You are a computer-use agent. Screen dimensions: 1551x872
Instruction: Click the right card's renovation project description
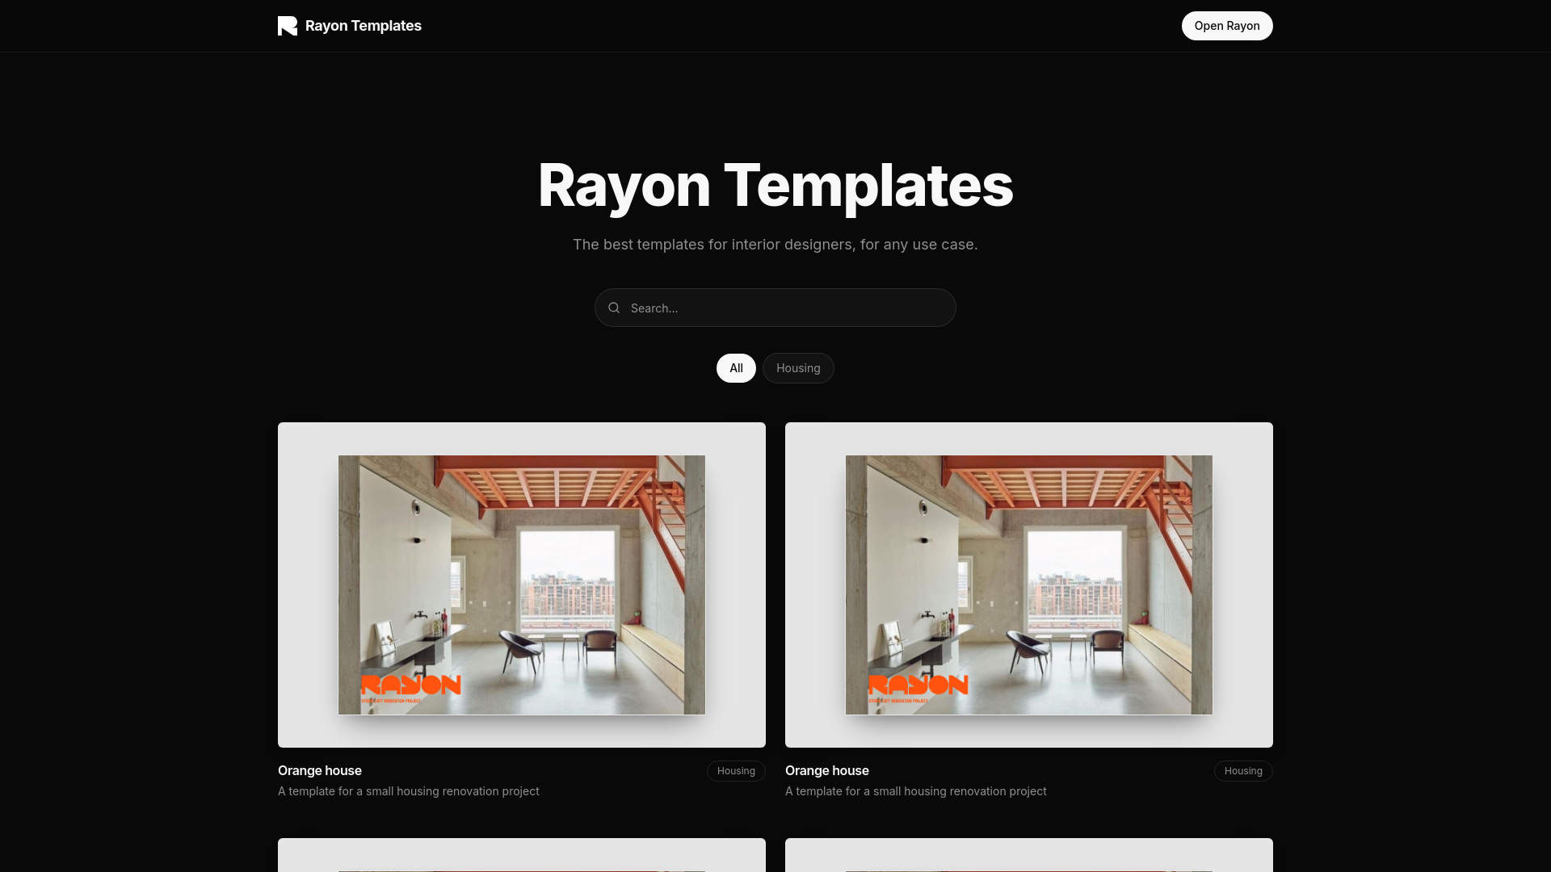(916, 791)
